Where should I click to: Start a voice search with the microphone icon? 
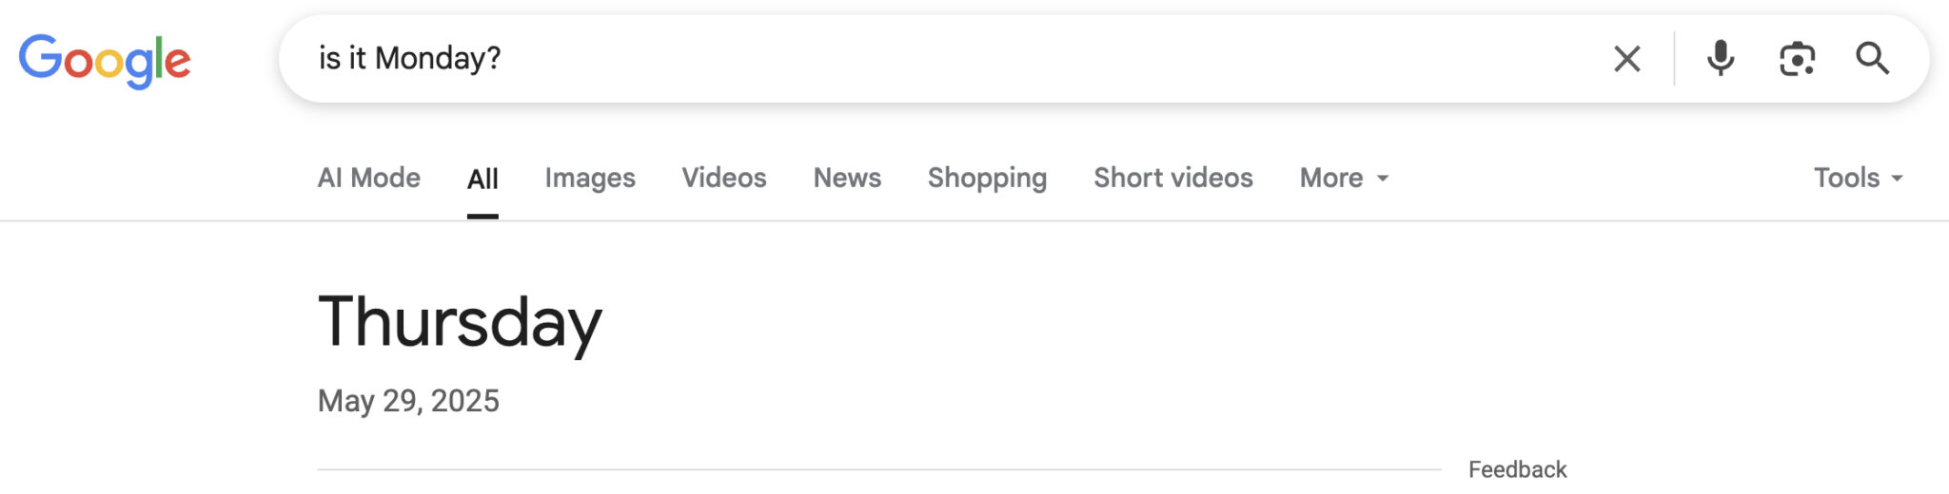click(x=1720, y=59)
